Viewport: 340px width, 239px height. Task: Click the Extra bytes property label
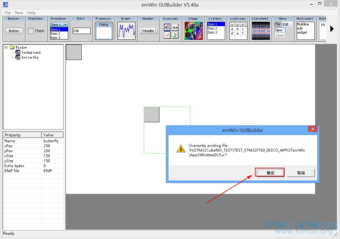tap(14, 166)
